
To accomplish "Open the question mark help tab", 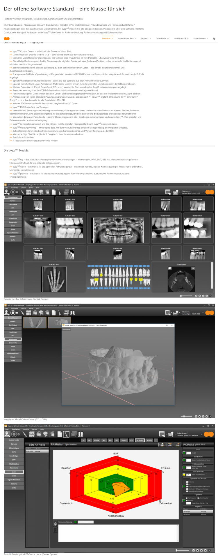I will [156, 440].
